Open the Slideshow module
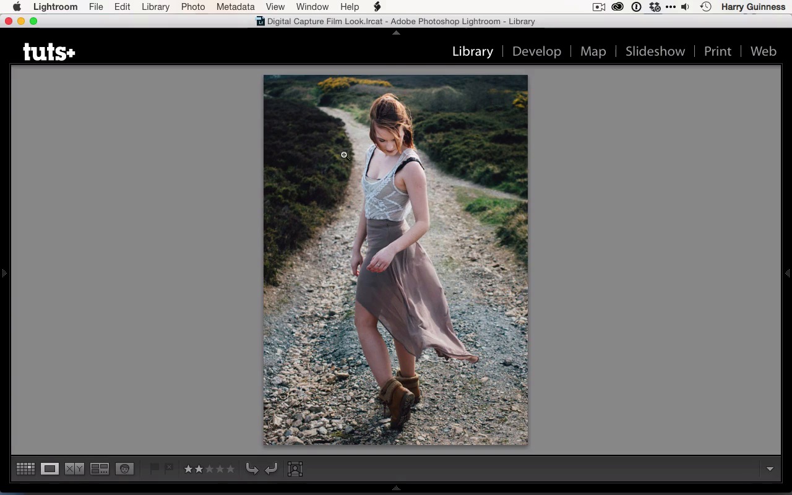This screenshot has width=792, height=495. (x=655, y=51)
